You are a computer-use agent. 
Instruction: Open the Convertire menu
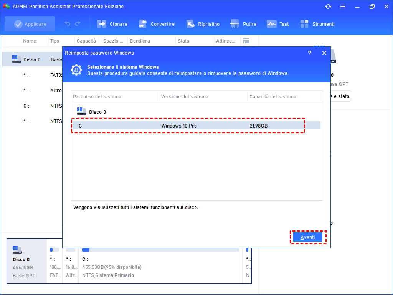pyautogui.click(x=157, y=24)
